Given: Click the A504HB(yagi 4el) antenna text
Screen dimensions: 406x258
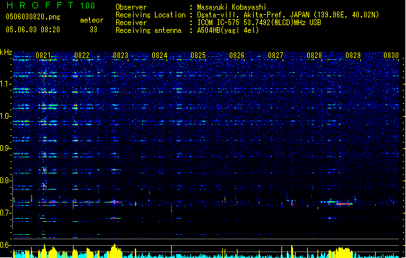Looking at the screenshot, I should [x=228, y=30].
